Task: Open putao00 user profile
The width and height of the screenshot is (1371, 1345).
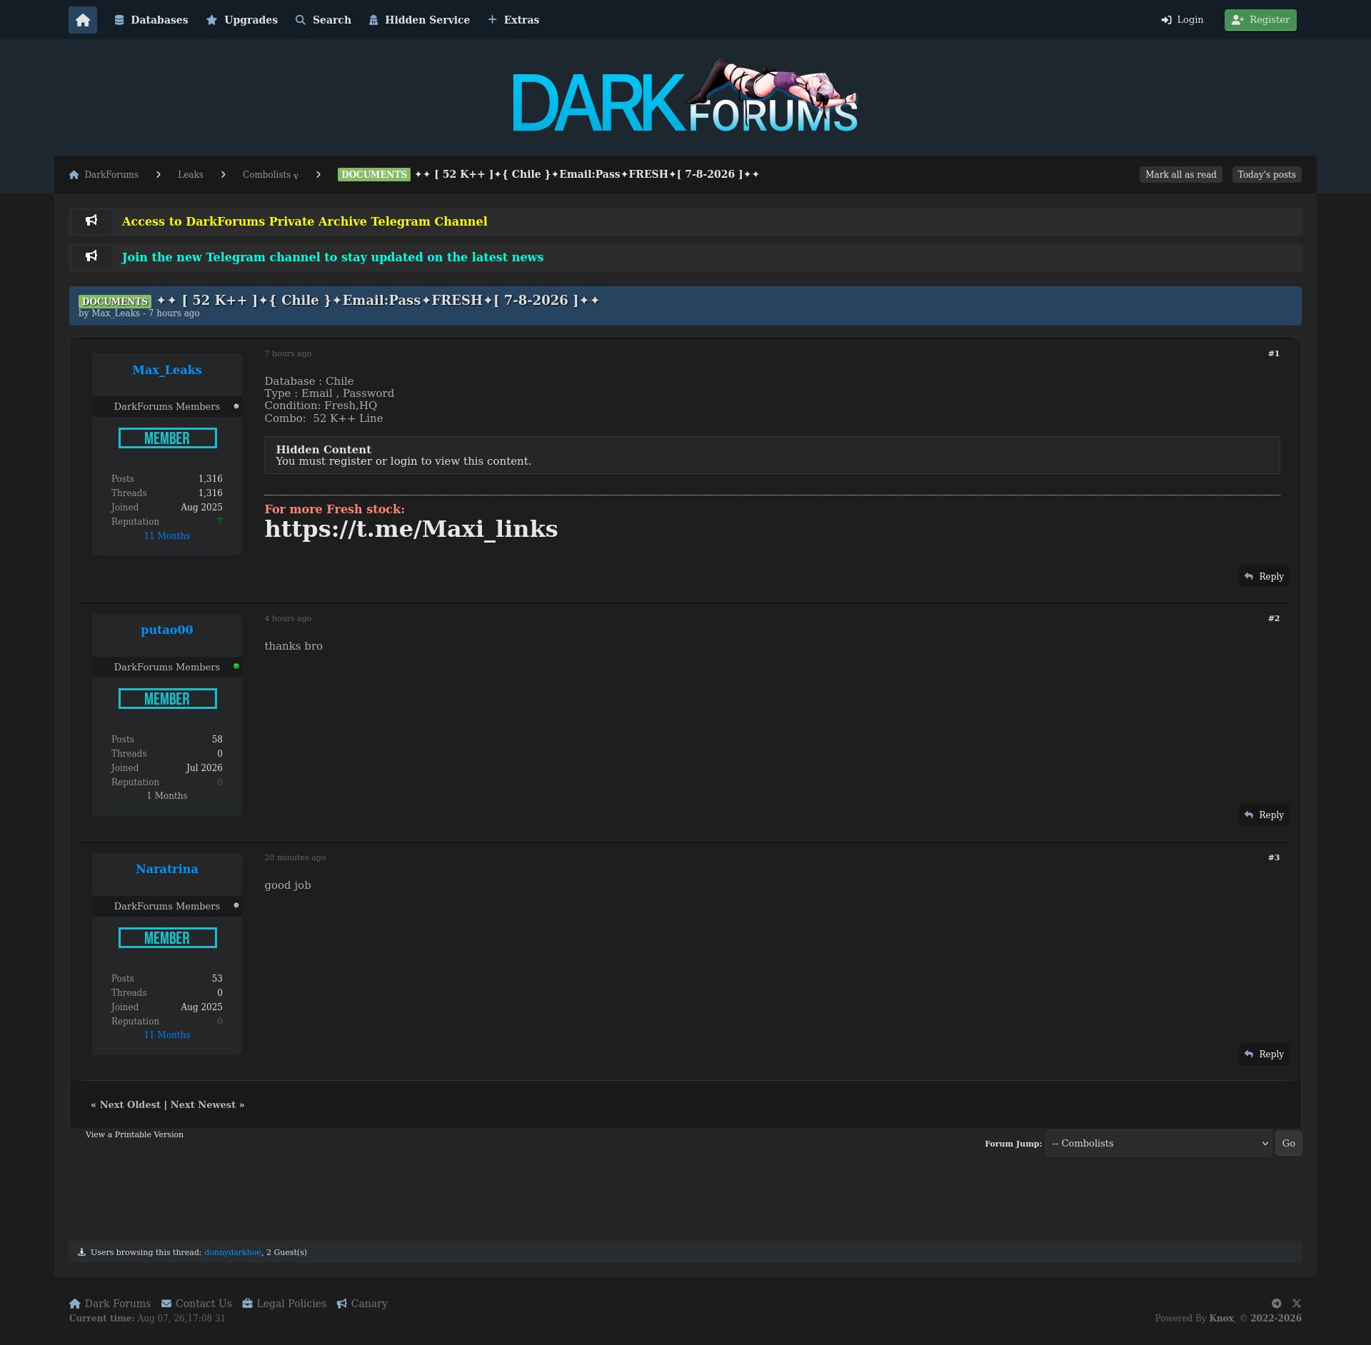Action: click(x=167, y=630)
